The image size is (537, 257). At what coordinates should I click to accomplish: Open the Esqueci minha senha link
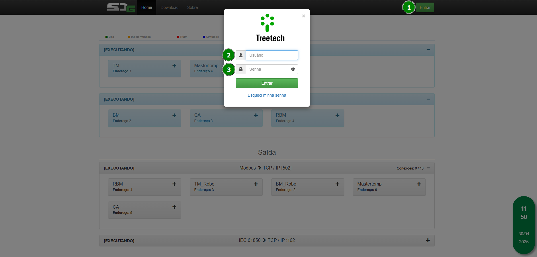267,95
